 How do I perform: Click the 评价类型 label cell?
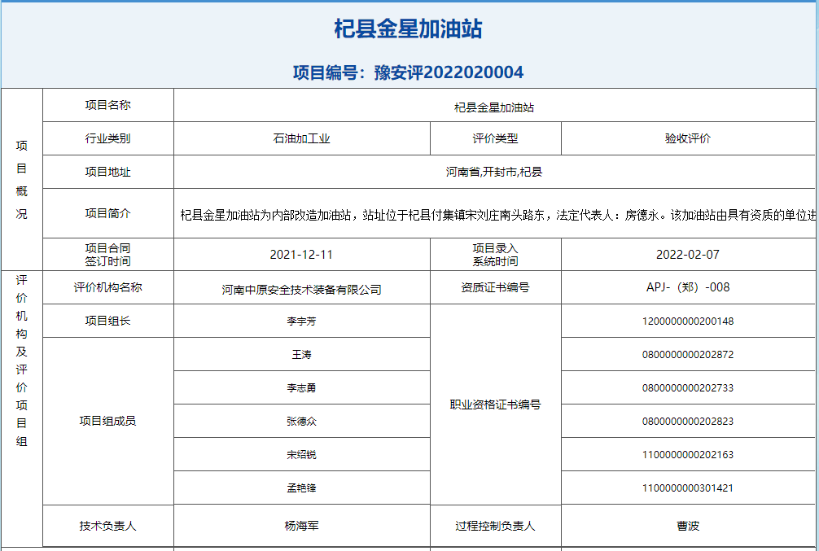pos(496,138)
